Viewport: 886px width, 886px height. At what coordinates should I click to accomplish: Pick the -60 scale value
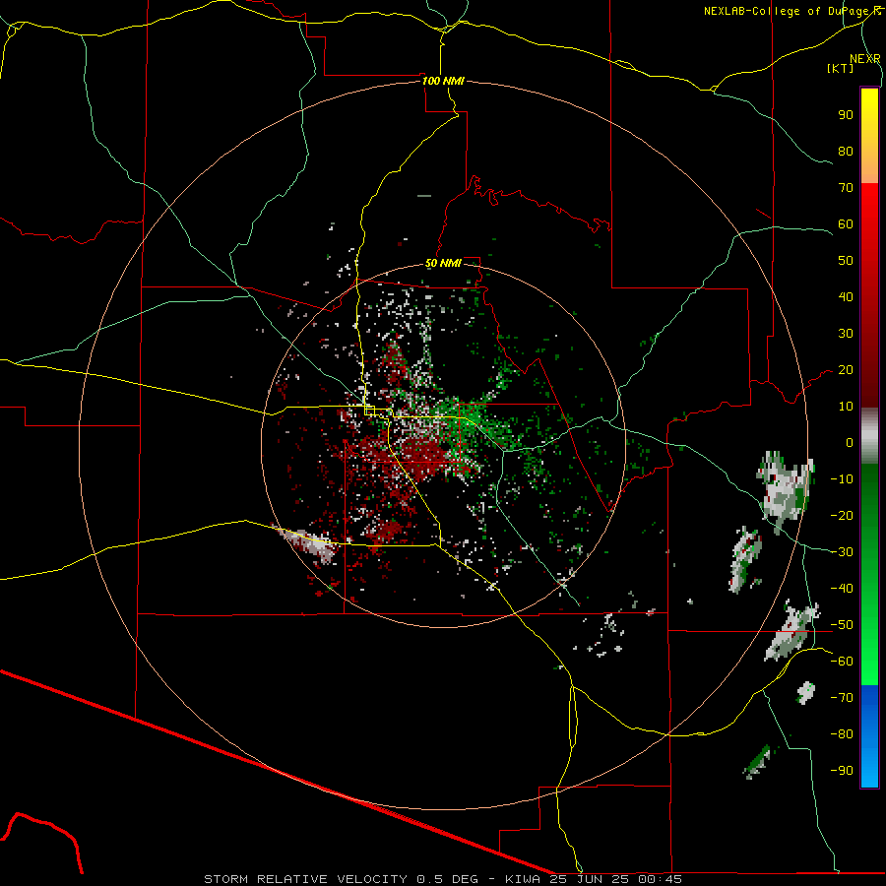tap(842, 662)
